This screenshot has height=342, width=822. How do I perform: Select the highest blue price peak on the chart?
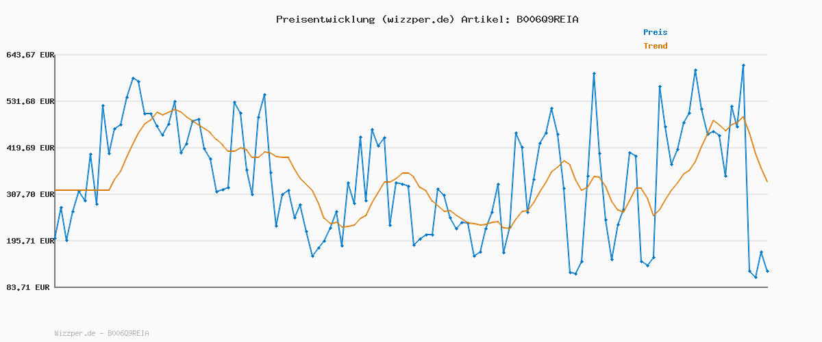tap(743, 65)
